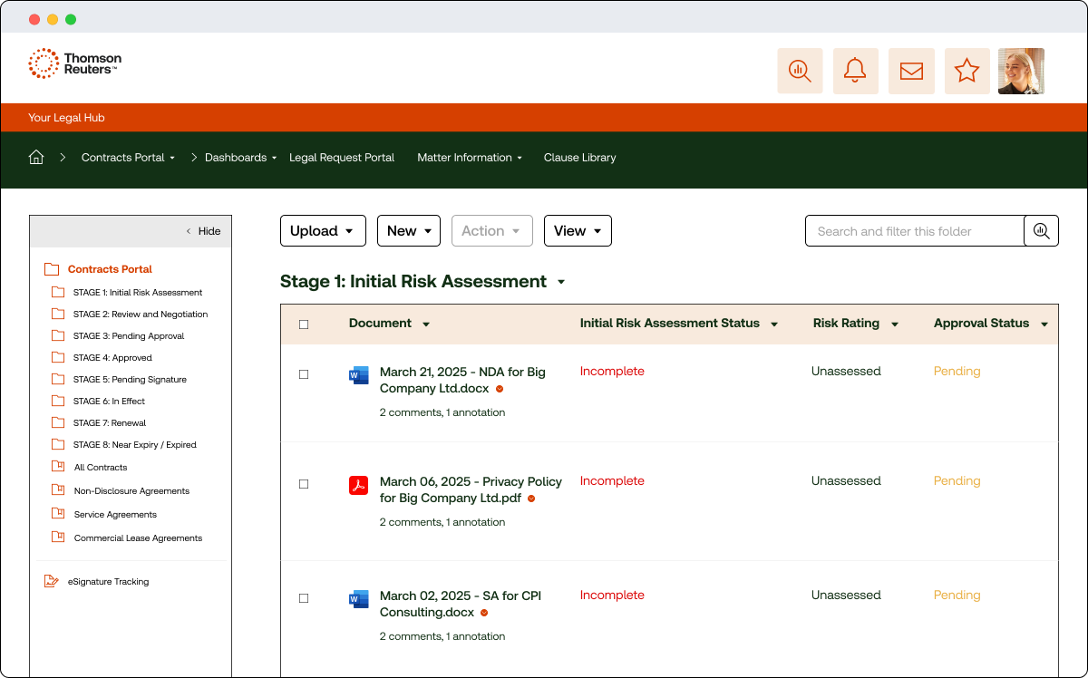Screen dimensions: 1088x678
Task: Check the box for NDA for Big Company
Action: [x=304, y=374]
